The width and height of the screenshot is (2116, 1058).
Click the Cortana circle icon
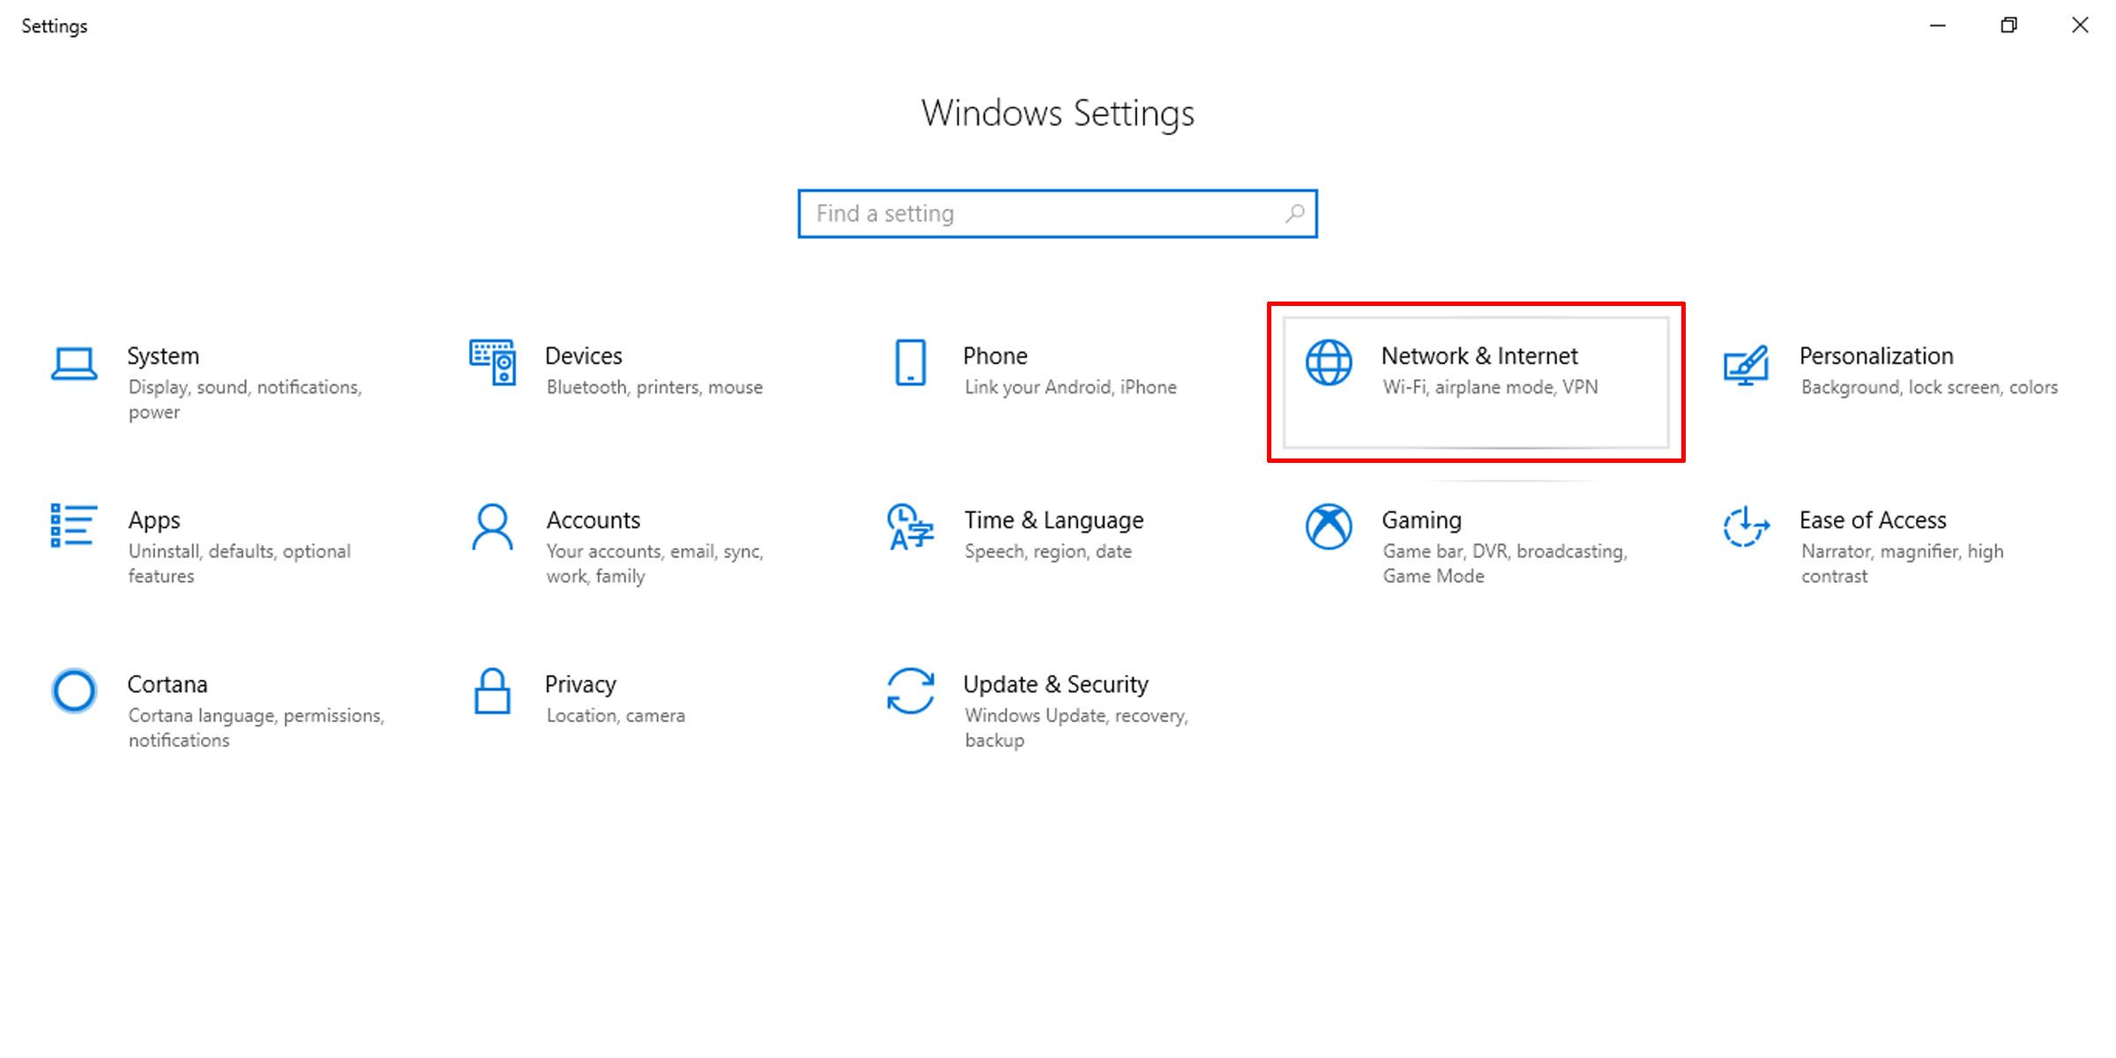tap(74, 690)
